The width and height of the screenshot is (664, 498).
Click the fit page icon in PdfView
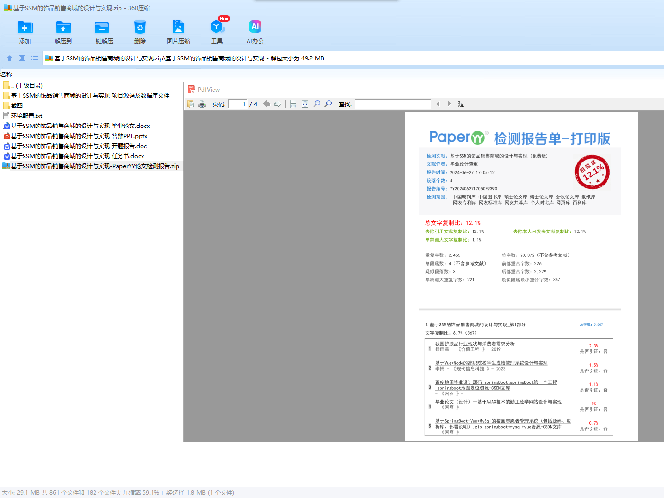(x=305, y=104)
